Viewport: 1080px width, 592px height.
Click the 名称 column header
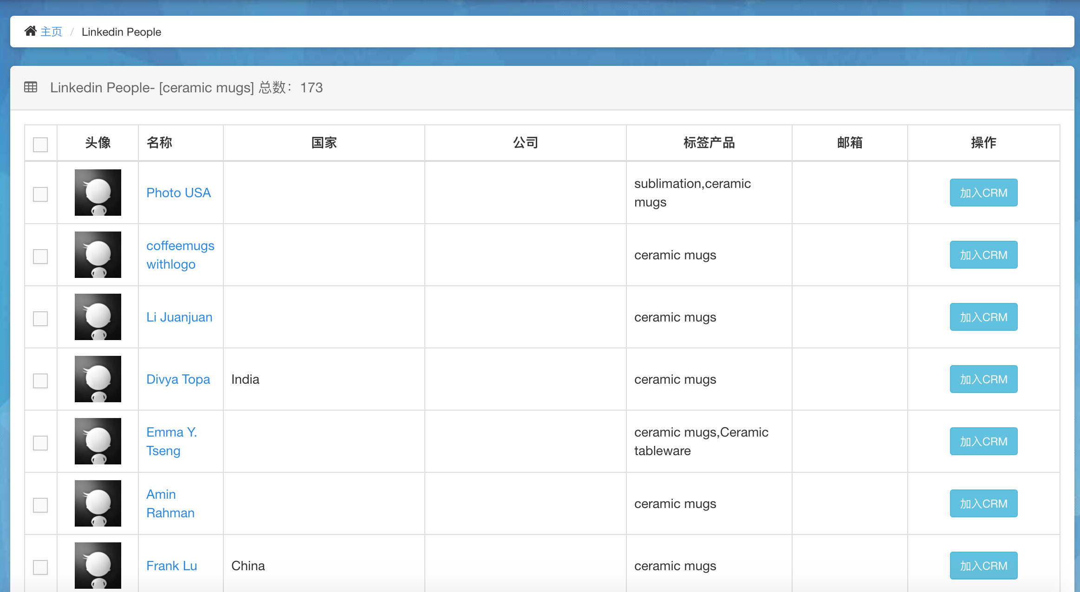(159, 142)
